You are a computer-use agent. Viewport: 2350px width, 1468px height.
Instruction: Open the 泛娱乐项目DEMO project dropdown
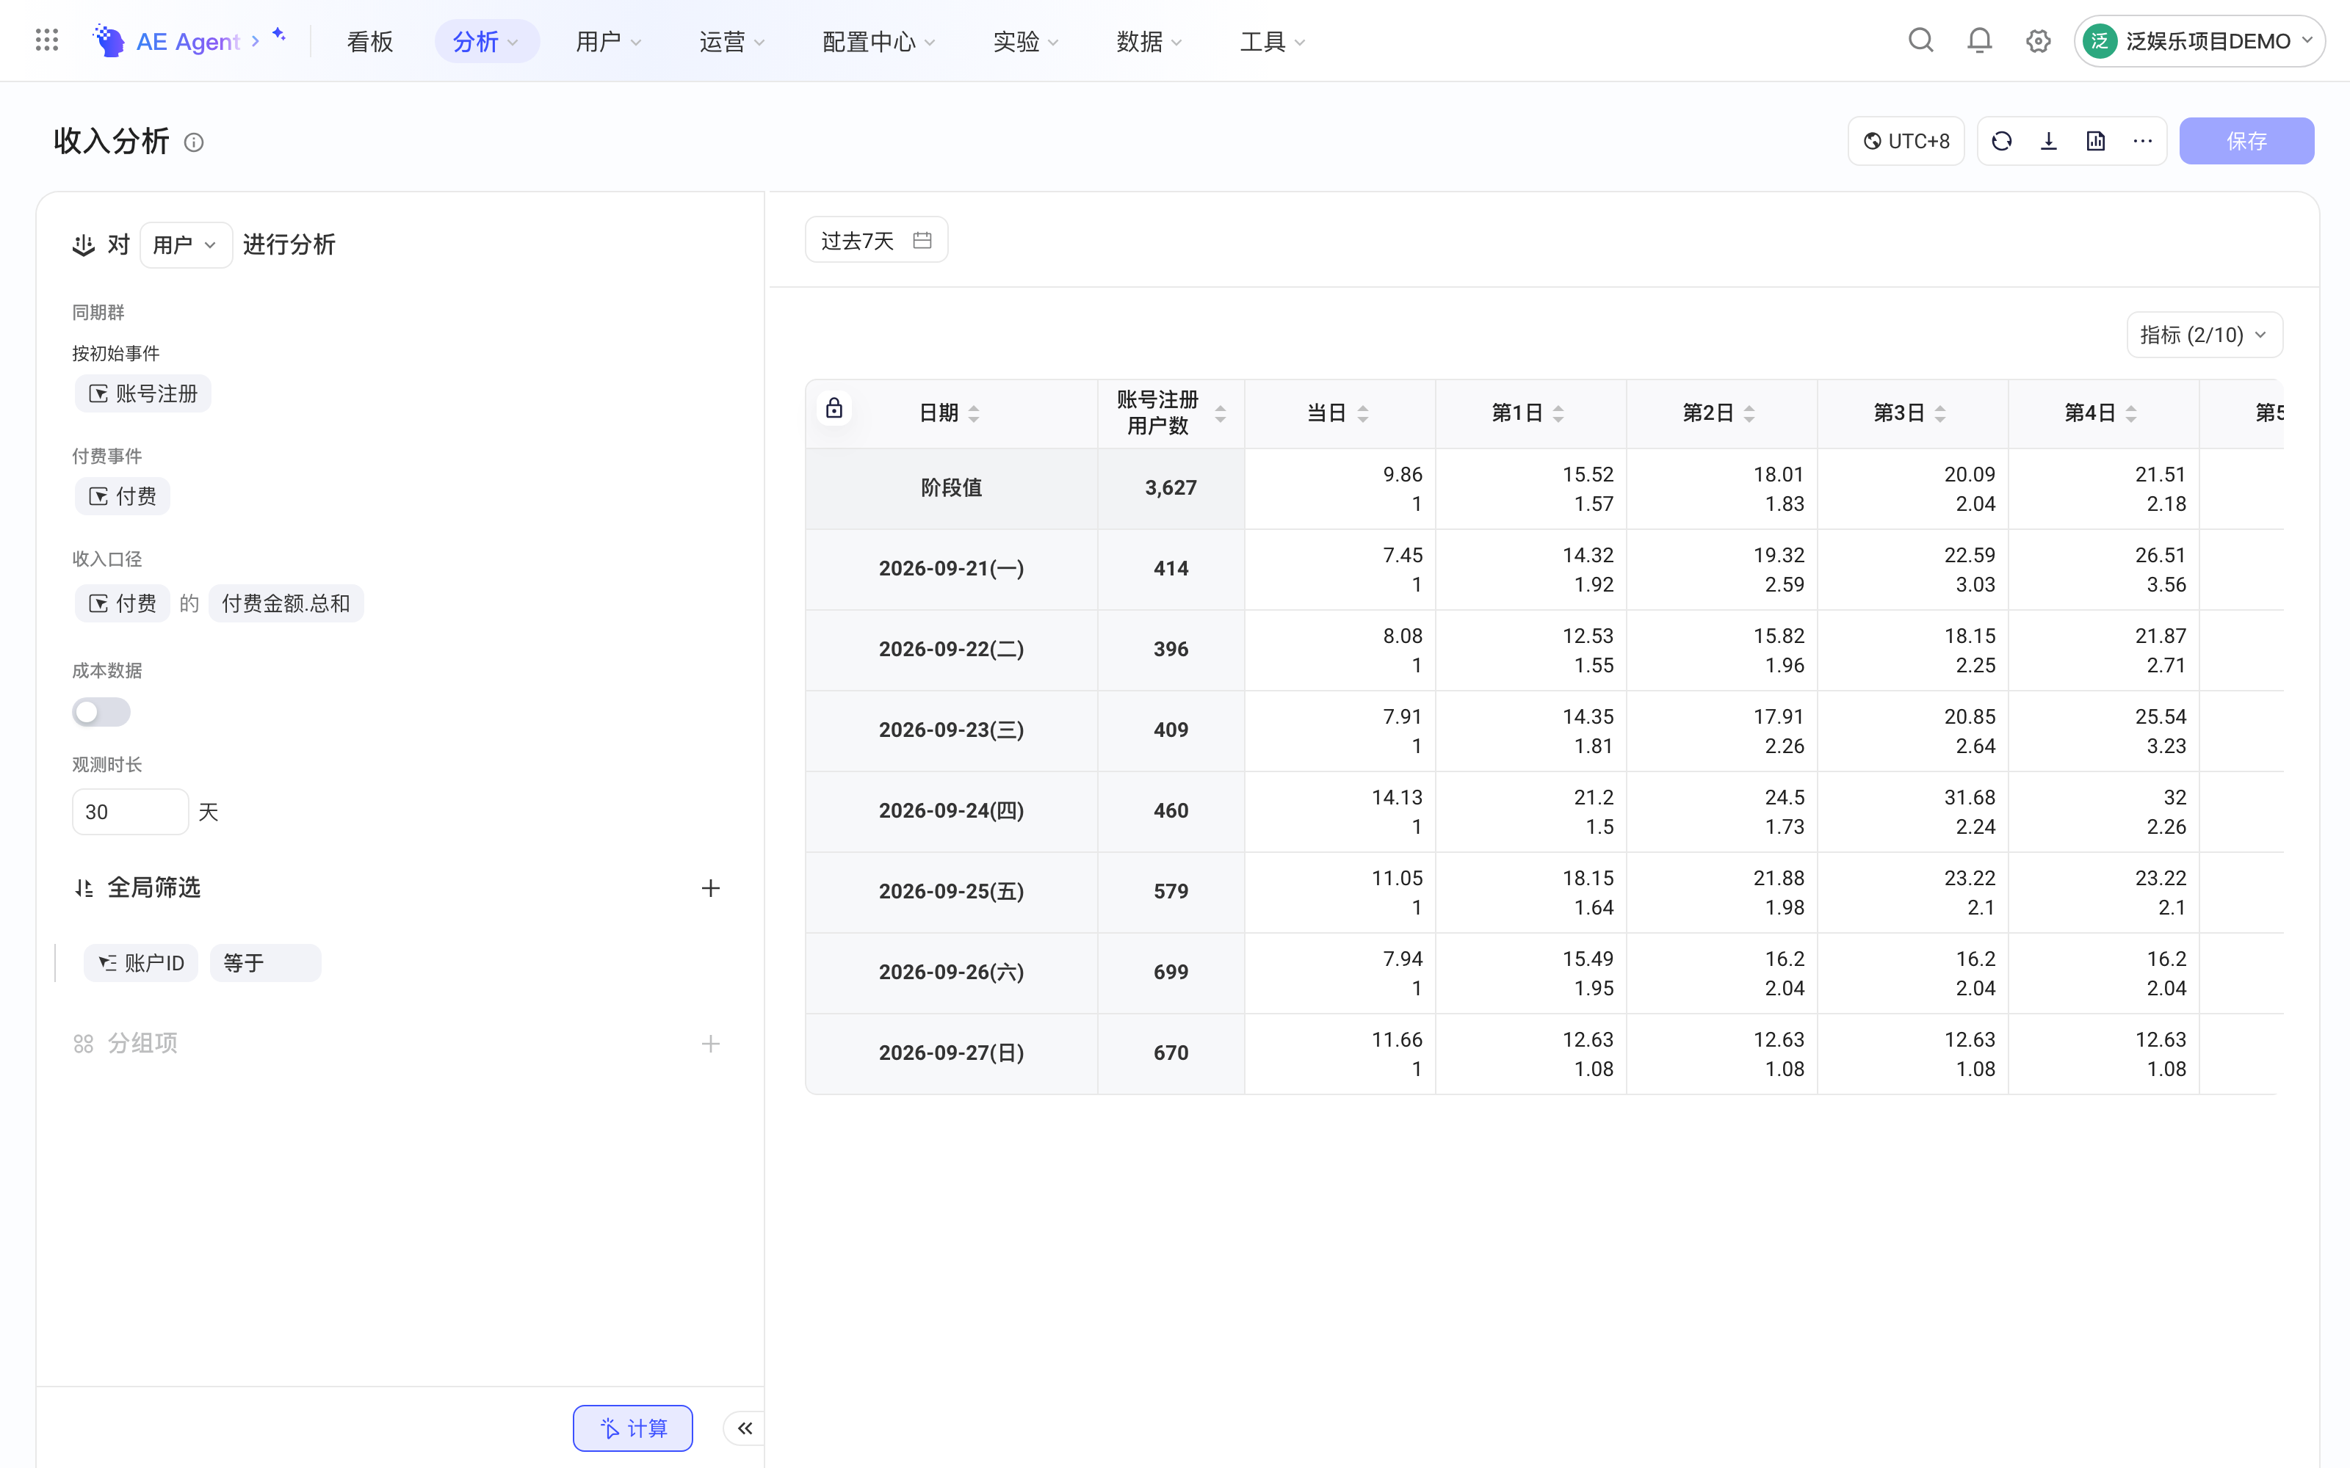[x=2199, y=41]
